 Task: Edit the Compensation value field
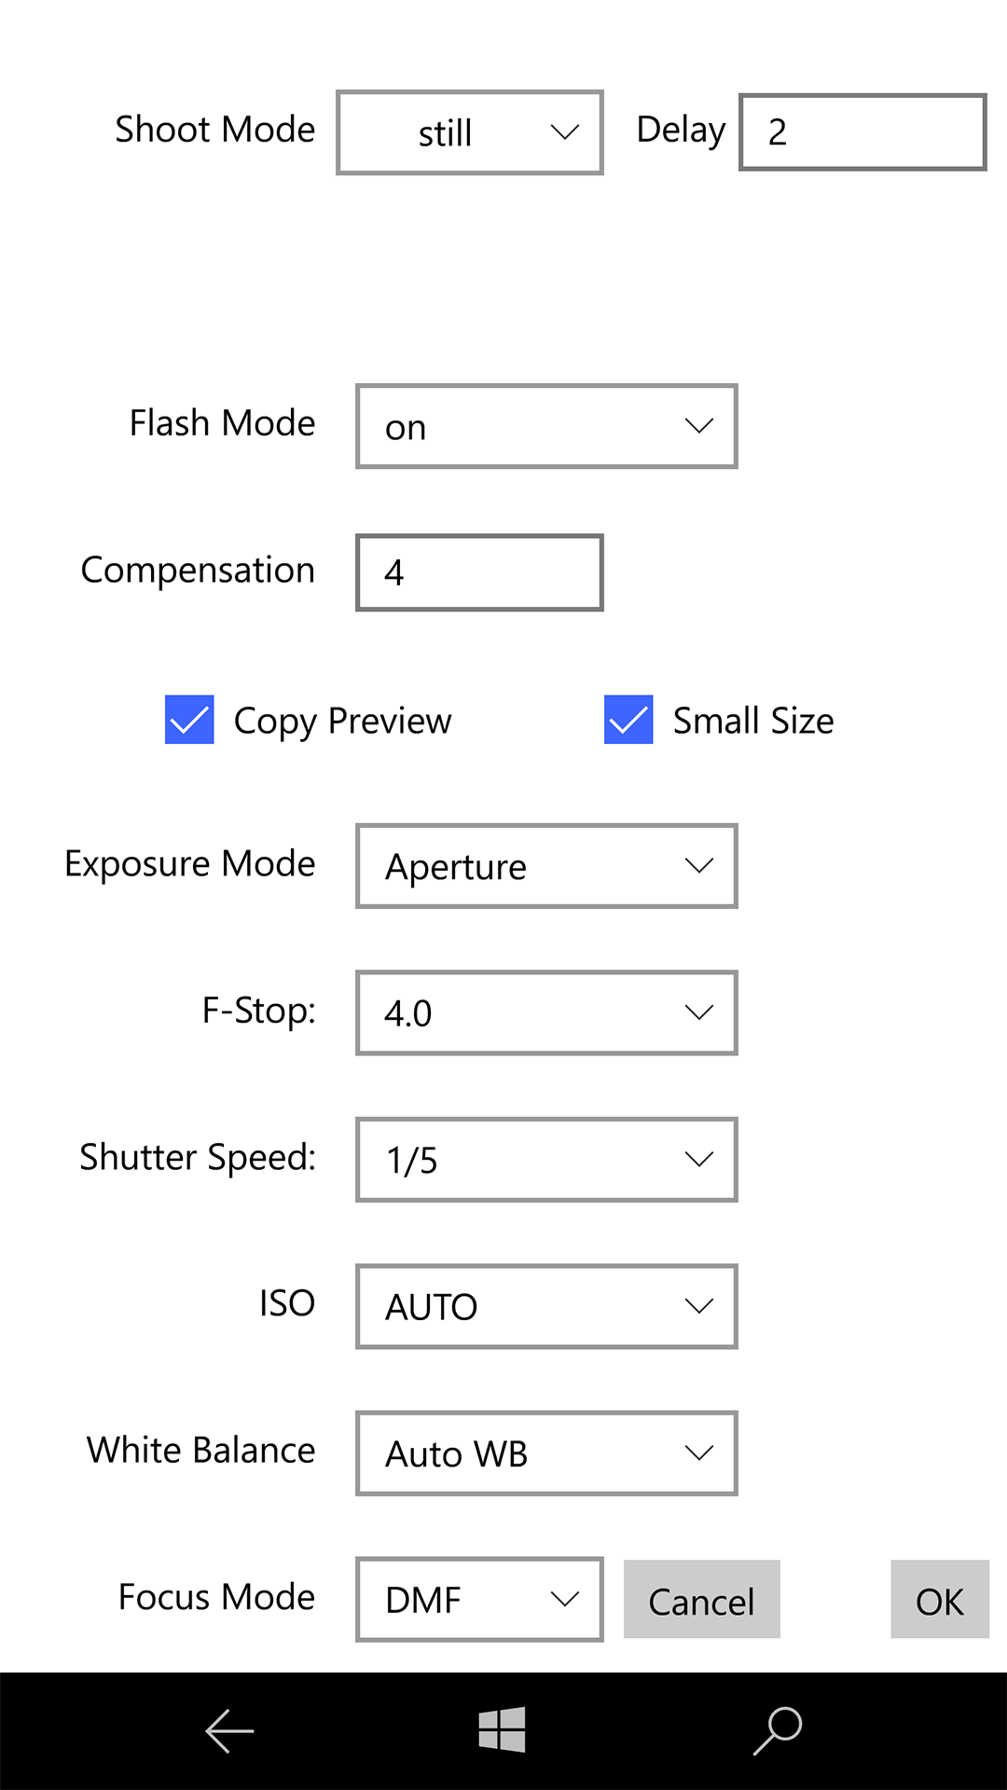point(478,571)
